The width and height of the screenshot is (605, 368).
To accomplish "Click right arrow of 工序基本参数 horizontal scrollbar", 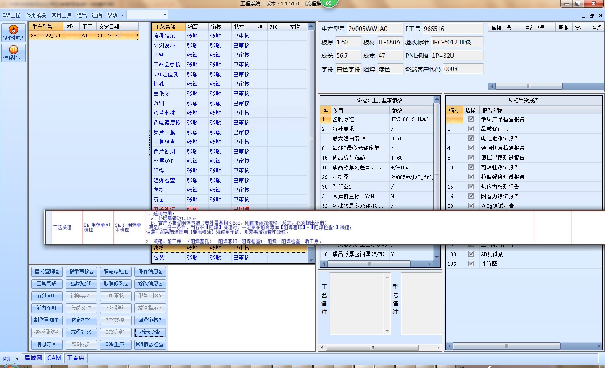I will coord(429,264).
